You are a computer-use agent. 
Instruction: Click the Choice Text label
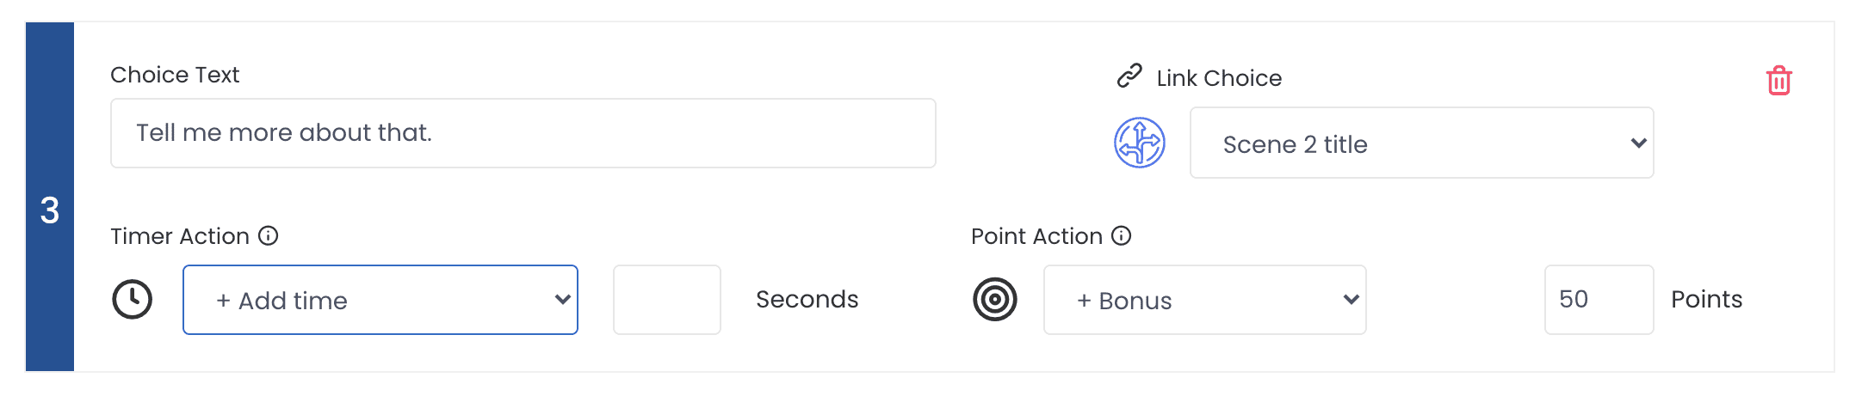point(175,75)
